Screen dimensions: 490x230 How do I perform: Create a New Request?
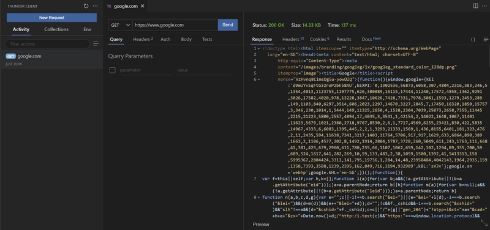(x=51, y=18)
